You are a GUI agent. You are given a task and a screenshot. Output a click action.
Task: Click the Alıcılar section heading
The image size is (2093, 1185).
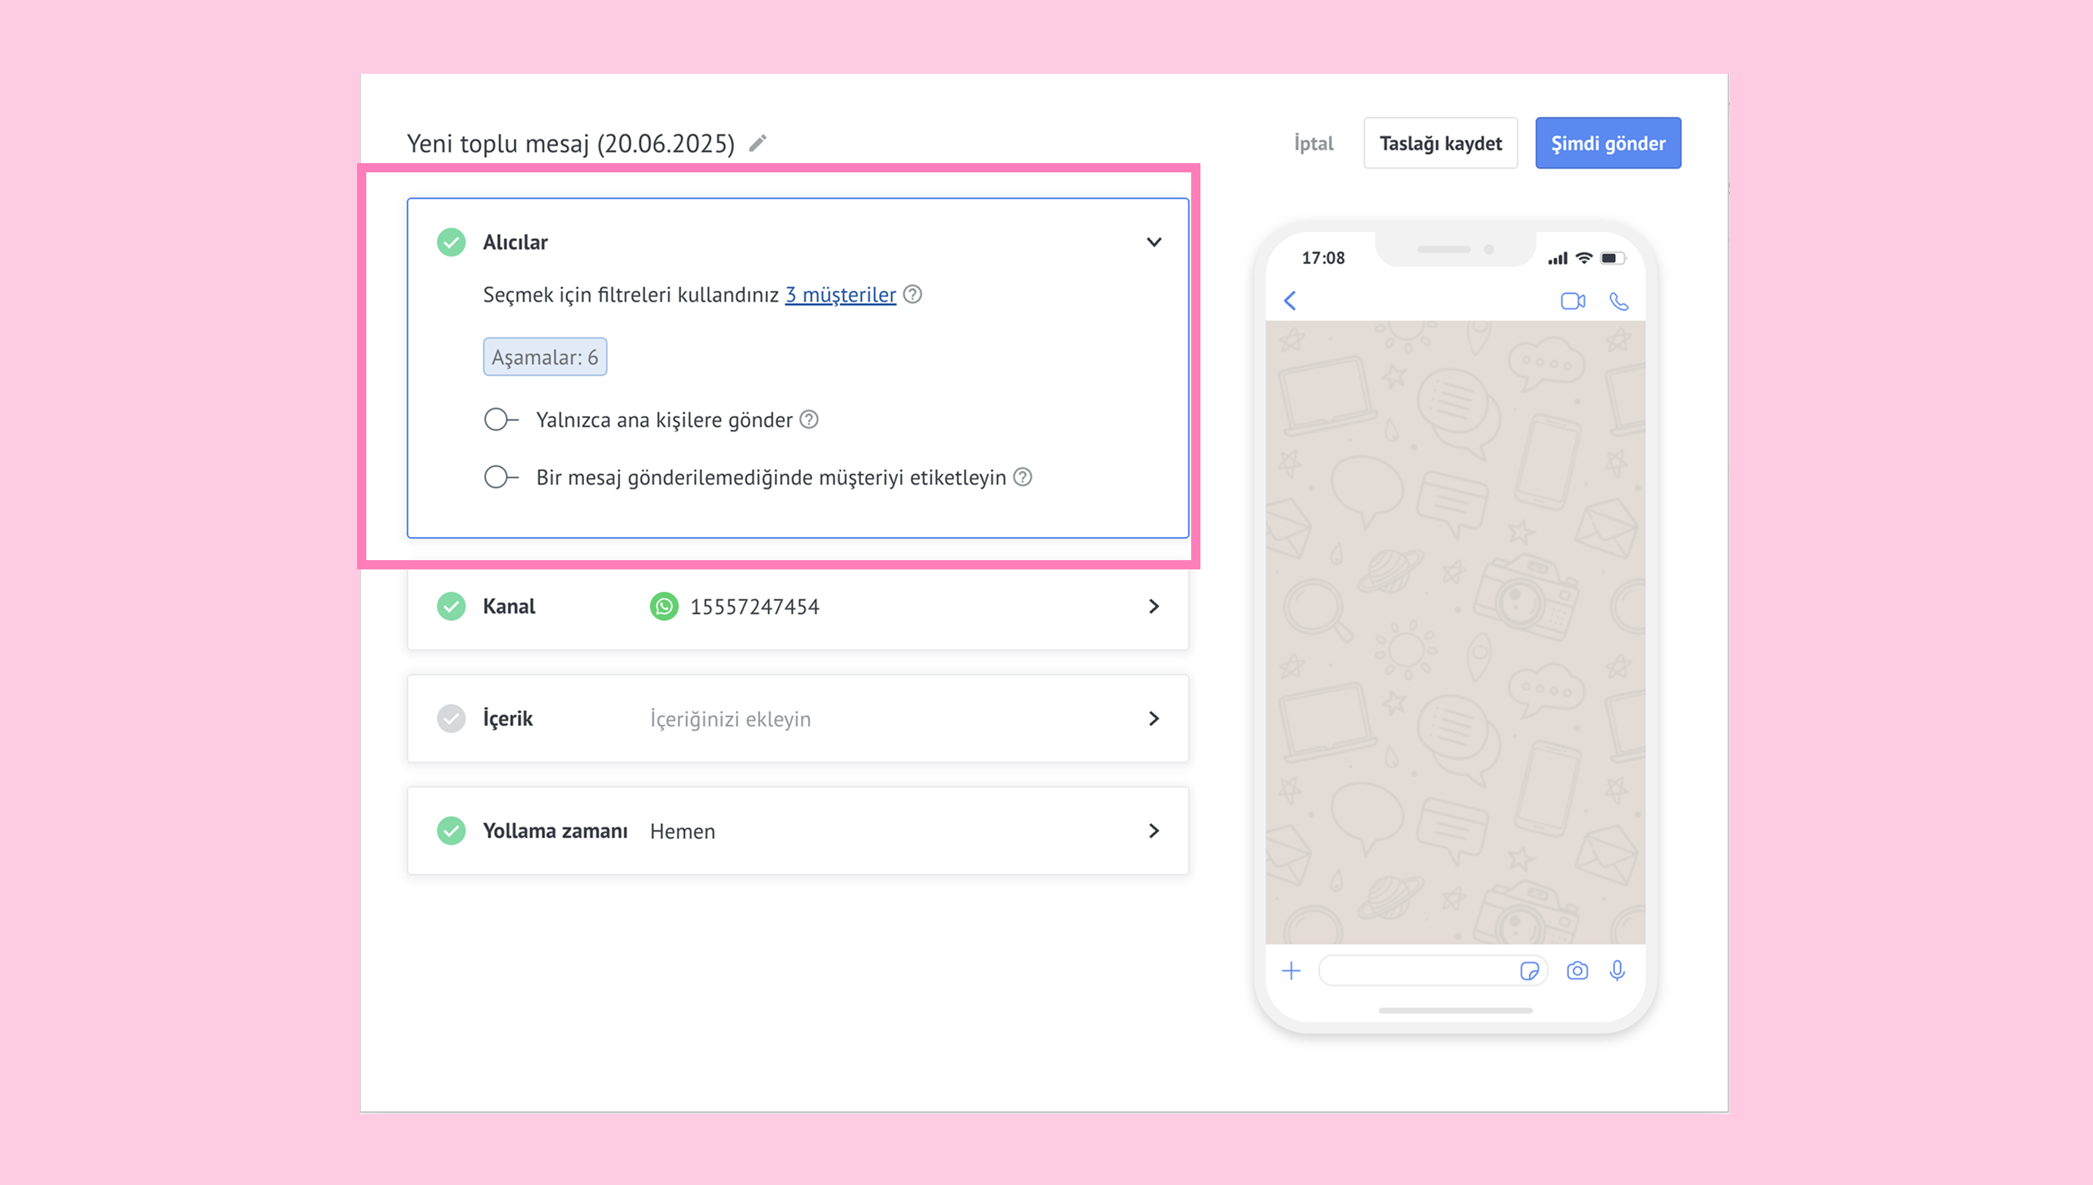pyautogui.click(x=515, y=242)
